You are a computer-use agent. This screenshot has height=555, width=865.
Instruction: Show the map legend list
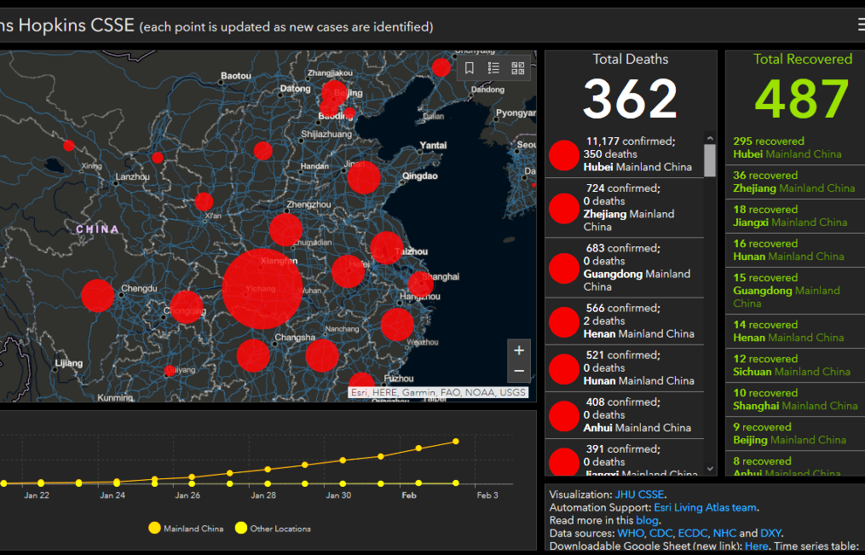point(493,68)
